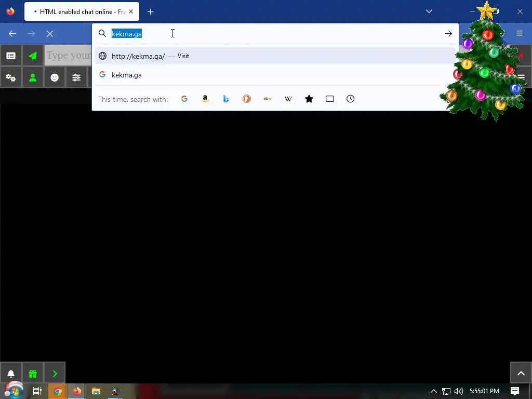
Task: Click the volume speaker tray icon
Action: click(458, 391)
